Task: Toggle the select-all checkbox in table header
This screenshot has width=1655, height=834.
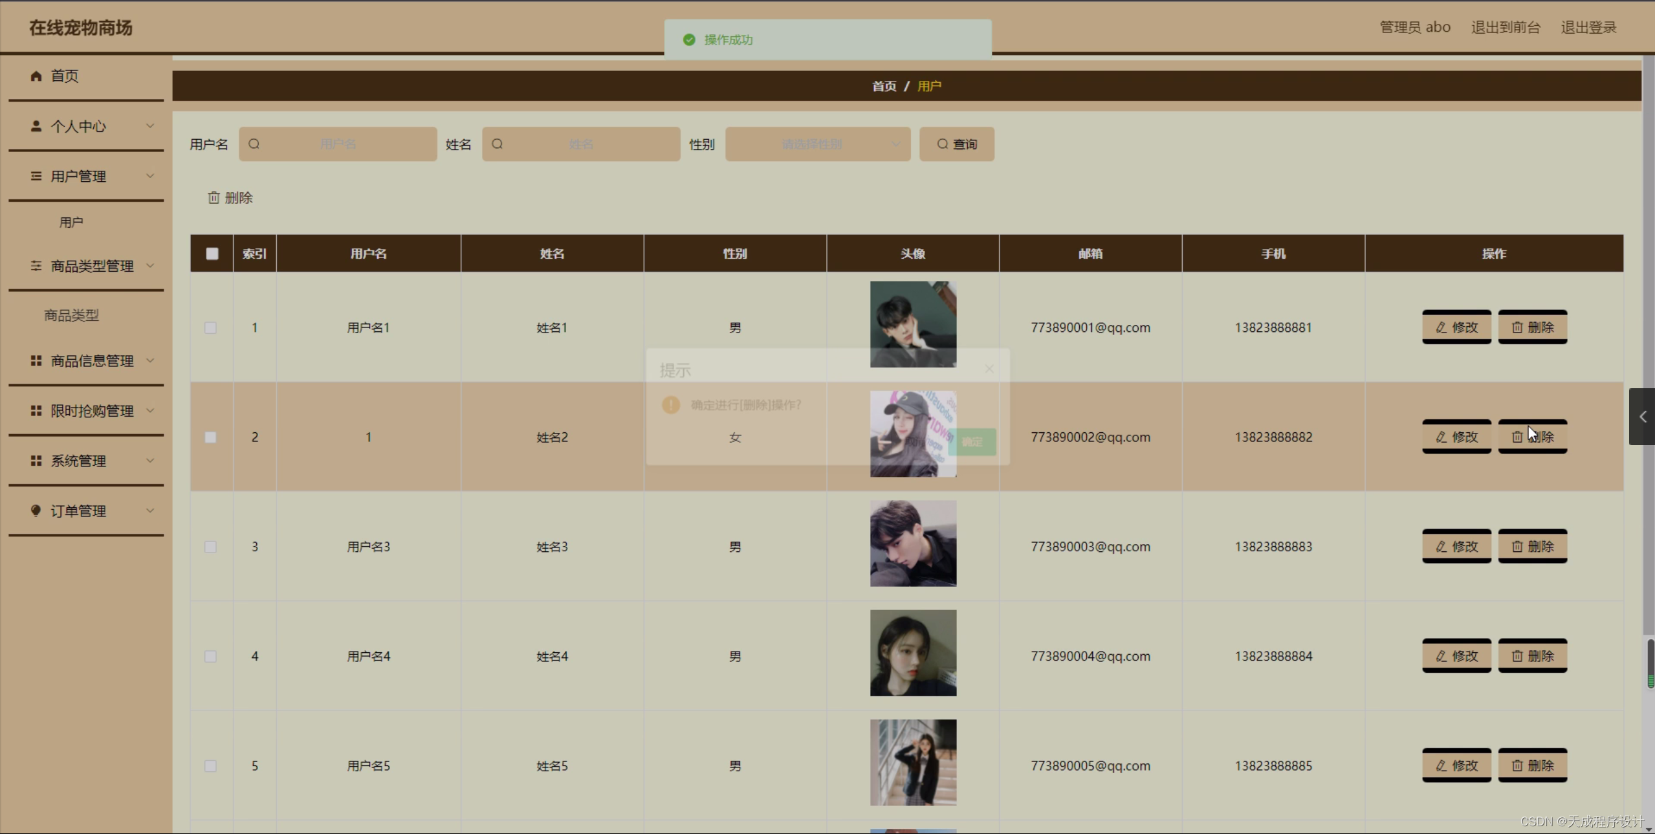Action: click(212, 253)
